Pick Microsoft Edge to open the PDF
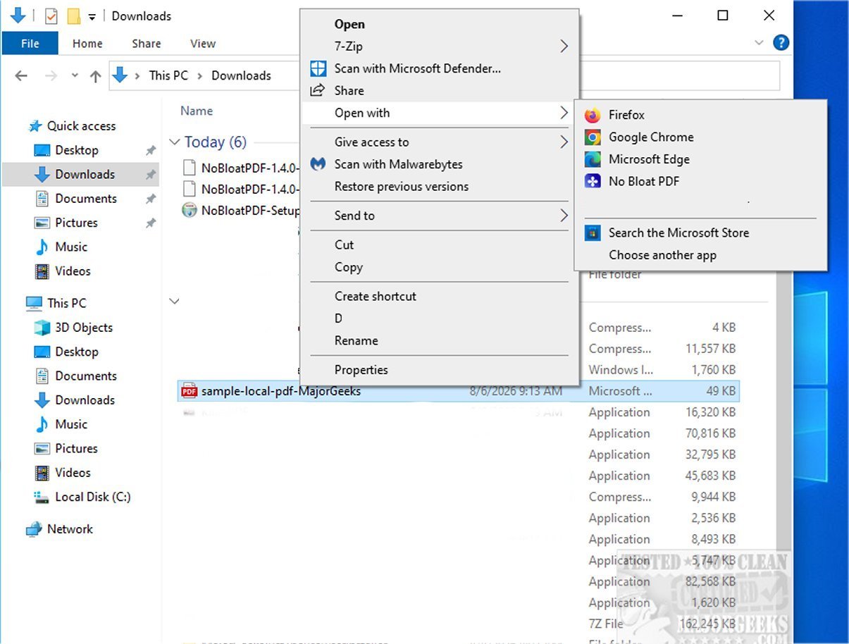849x644 pixels. [x=649, y=159]
